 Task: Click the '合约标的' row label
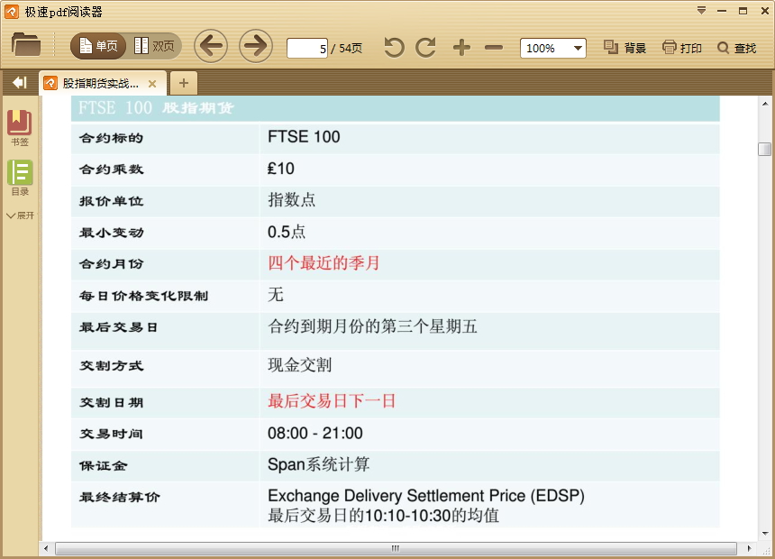pos(111,138)
